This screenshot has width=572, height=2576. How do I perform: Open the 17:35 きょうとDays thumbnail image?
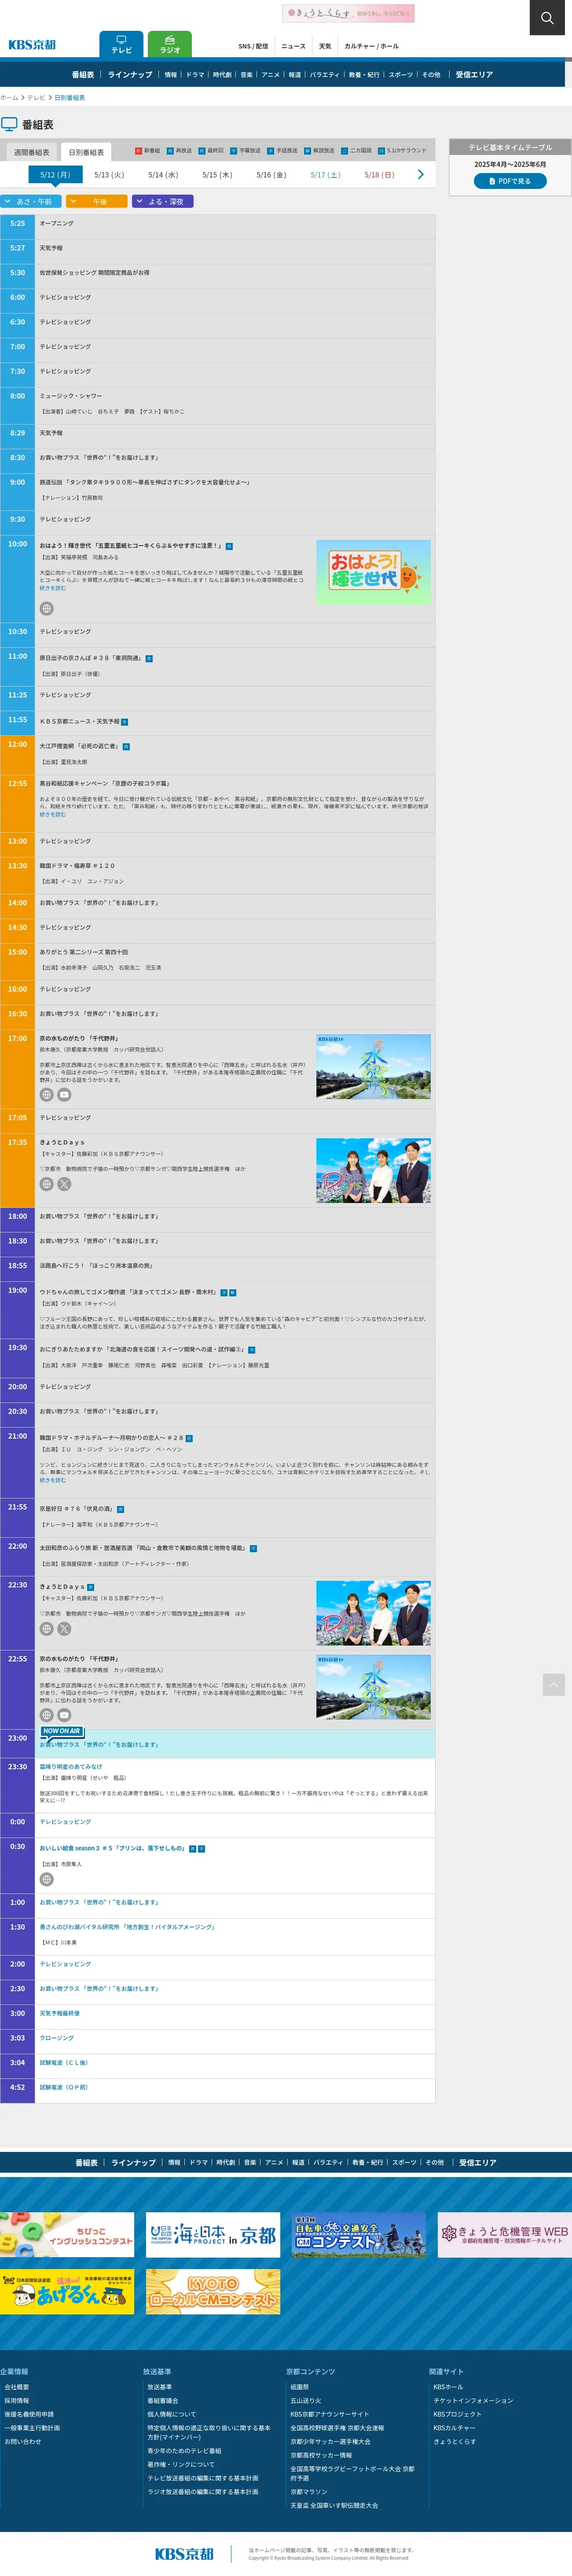point(373,1170)
